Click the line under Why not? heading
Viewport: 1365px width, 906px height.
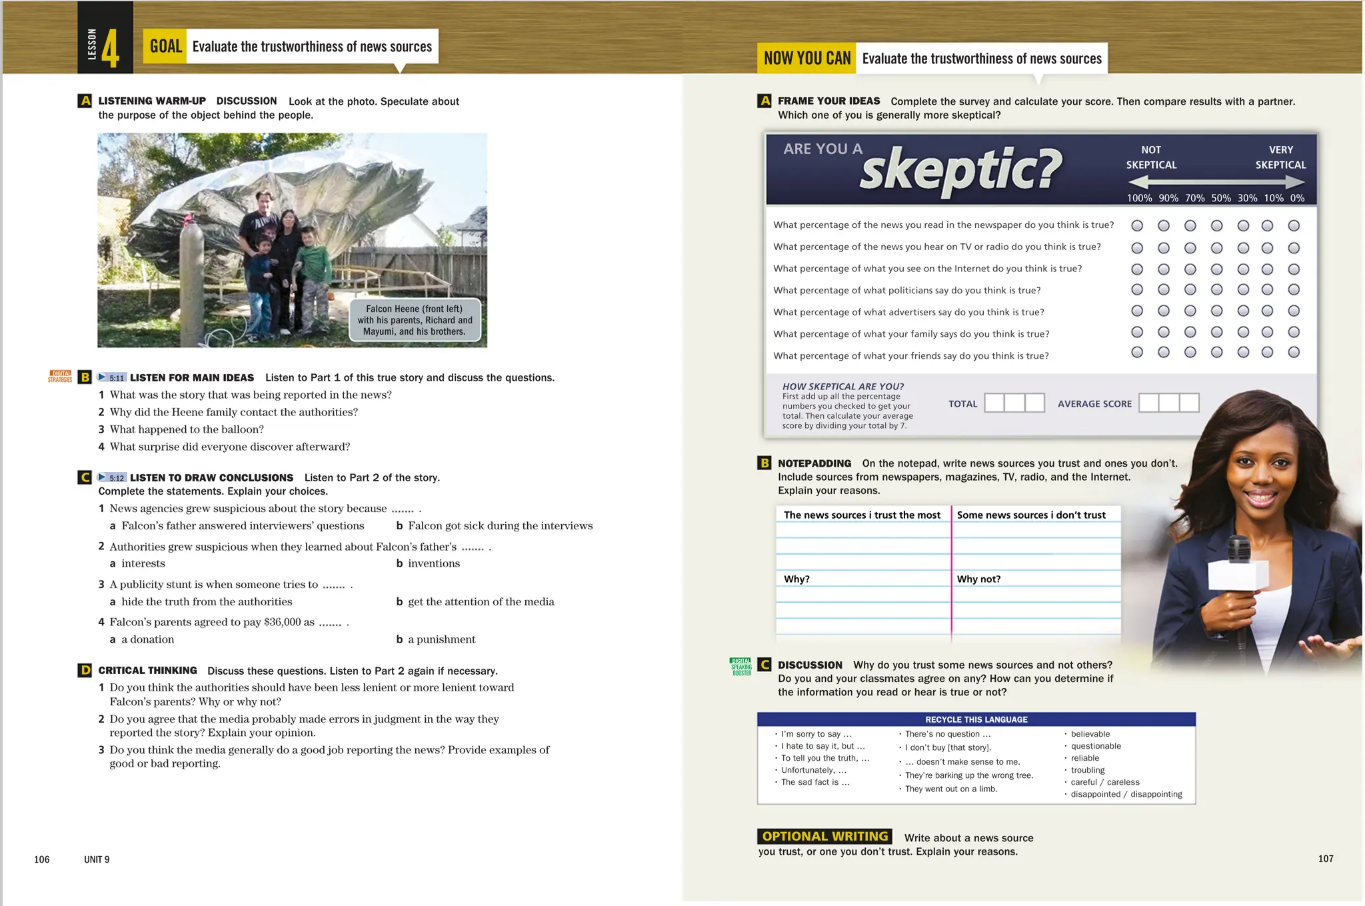click(x=1036, y=595)
